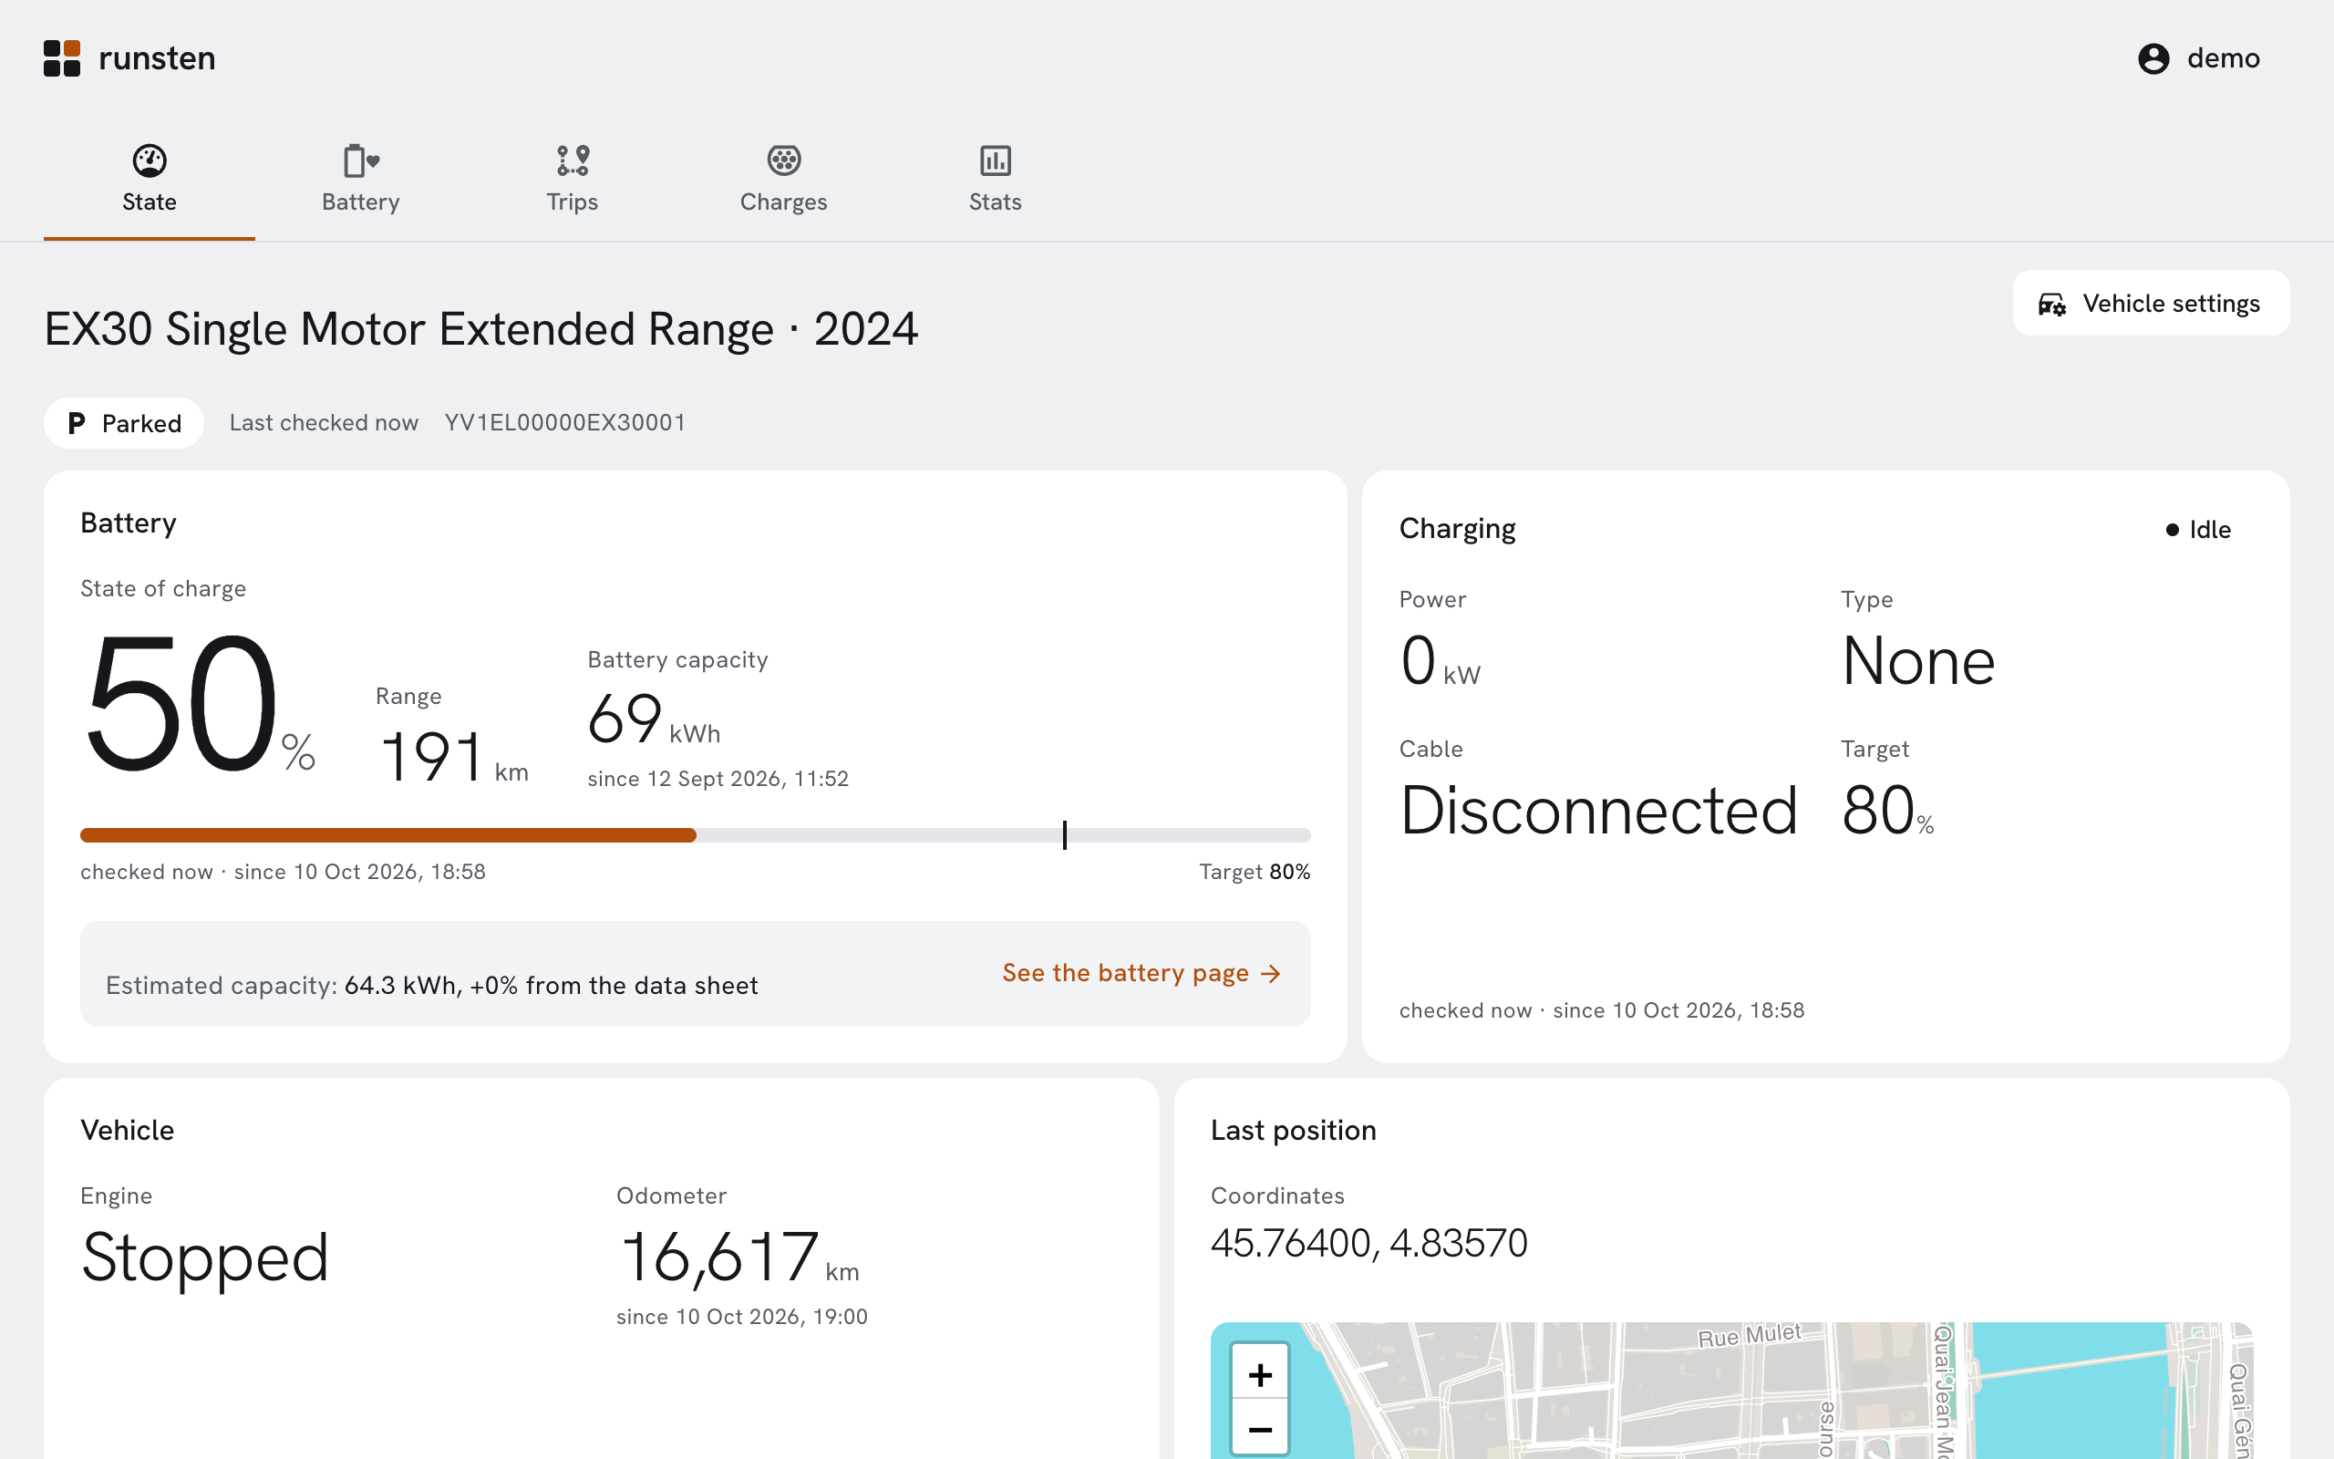Click the orange state of charge progress bar
2334x1459 pixels.
pos(387,834)
